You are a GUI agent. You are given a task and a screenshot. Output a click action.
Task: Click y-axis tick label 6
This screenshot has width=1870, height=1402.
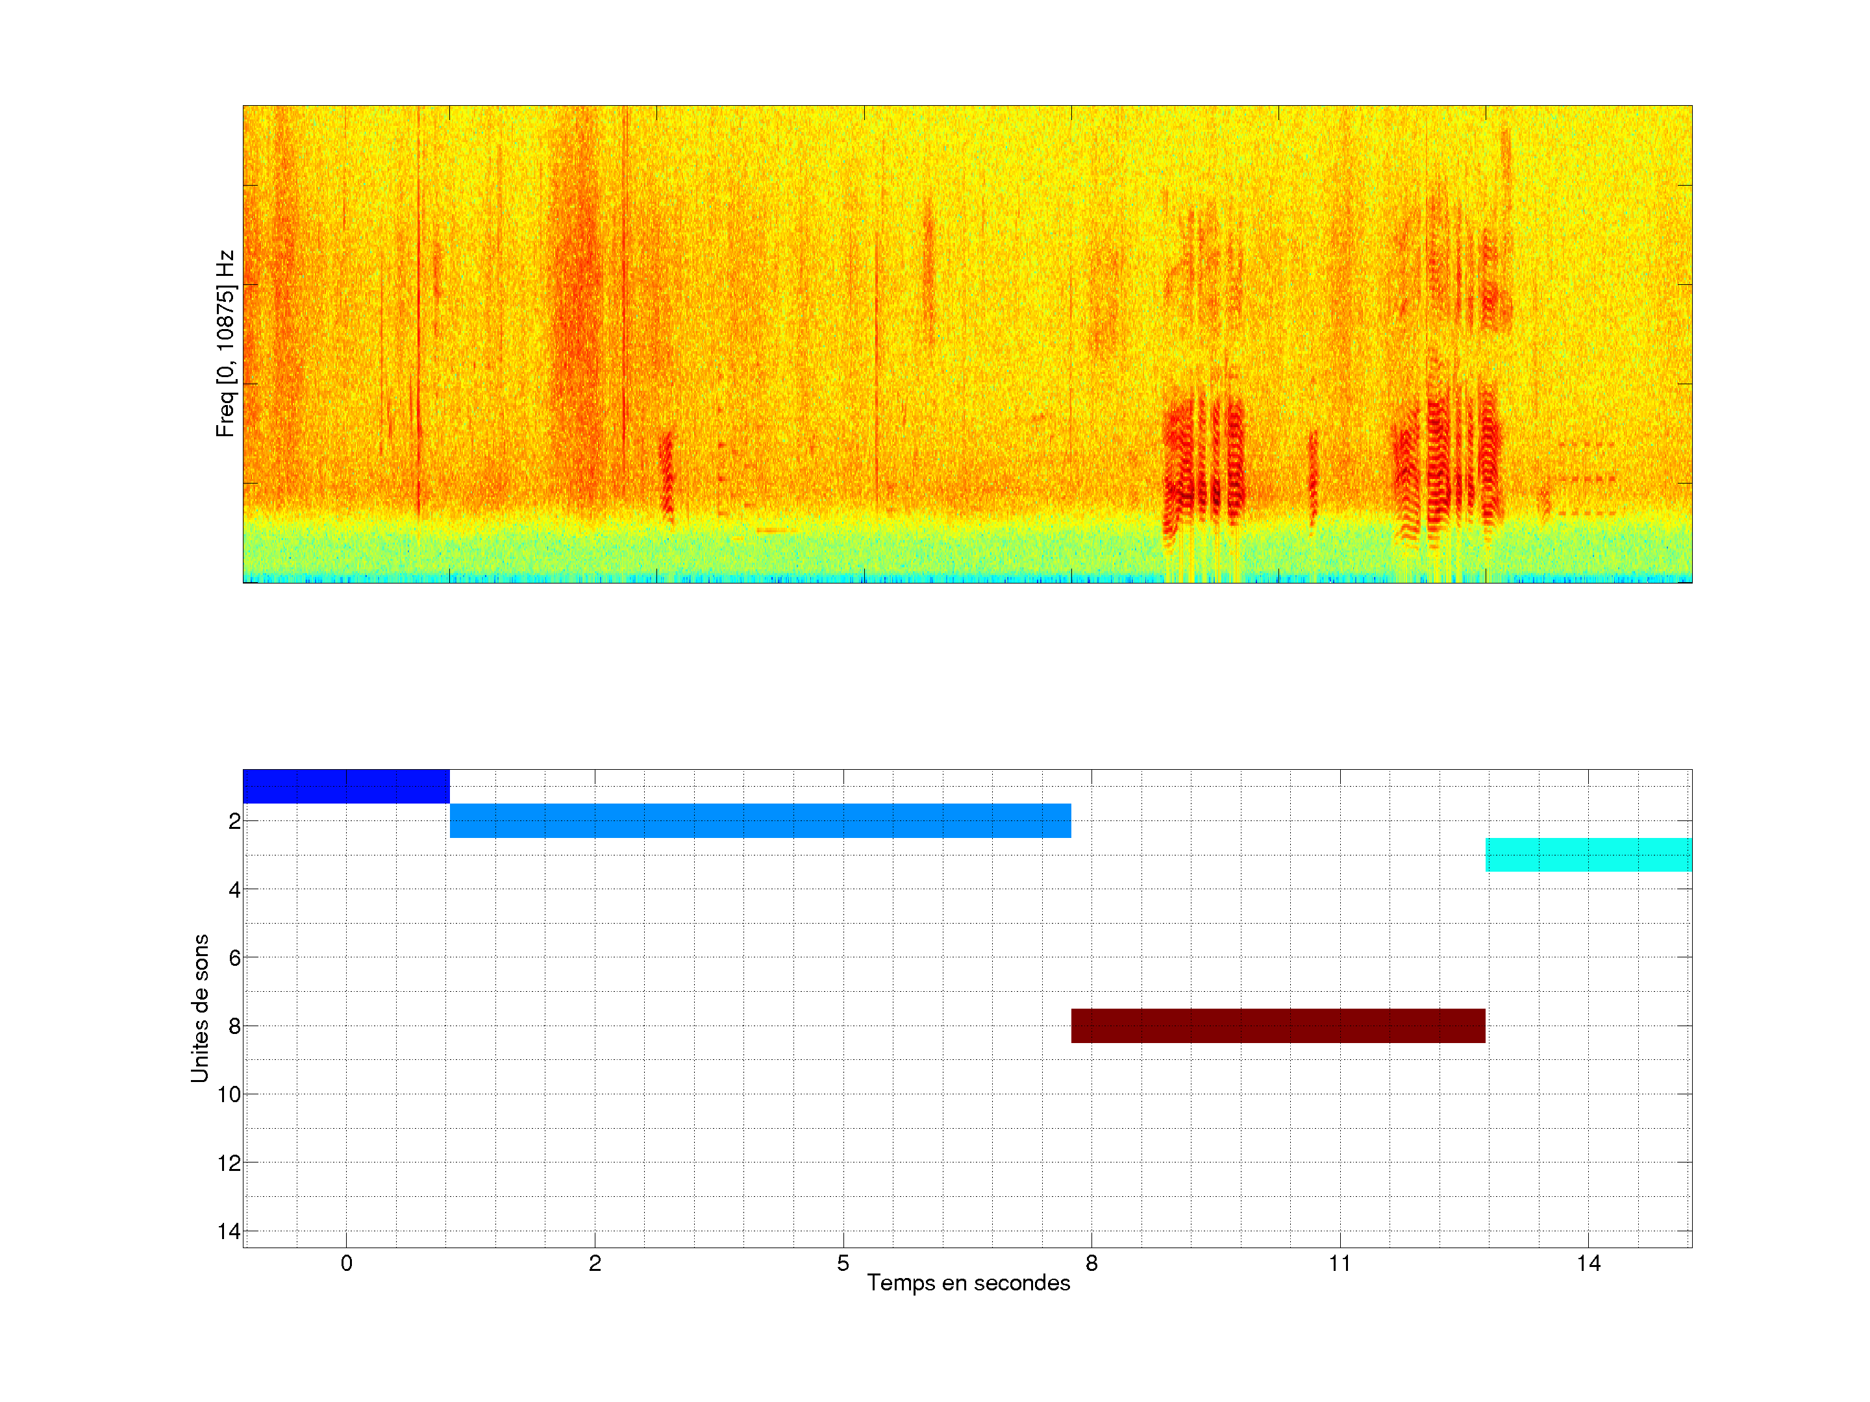234,957
